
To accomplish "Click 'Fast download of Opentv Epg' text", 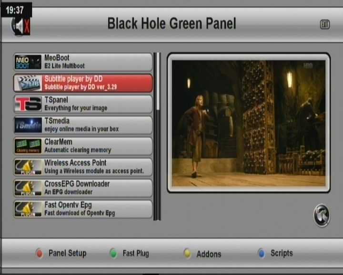I will tap(80, 213).
